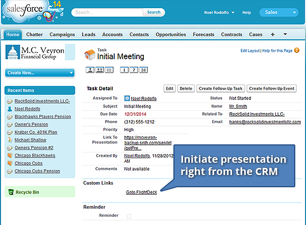Switch to day view calendar icon
Screen dimensions: 306x225
[124, 70]
